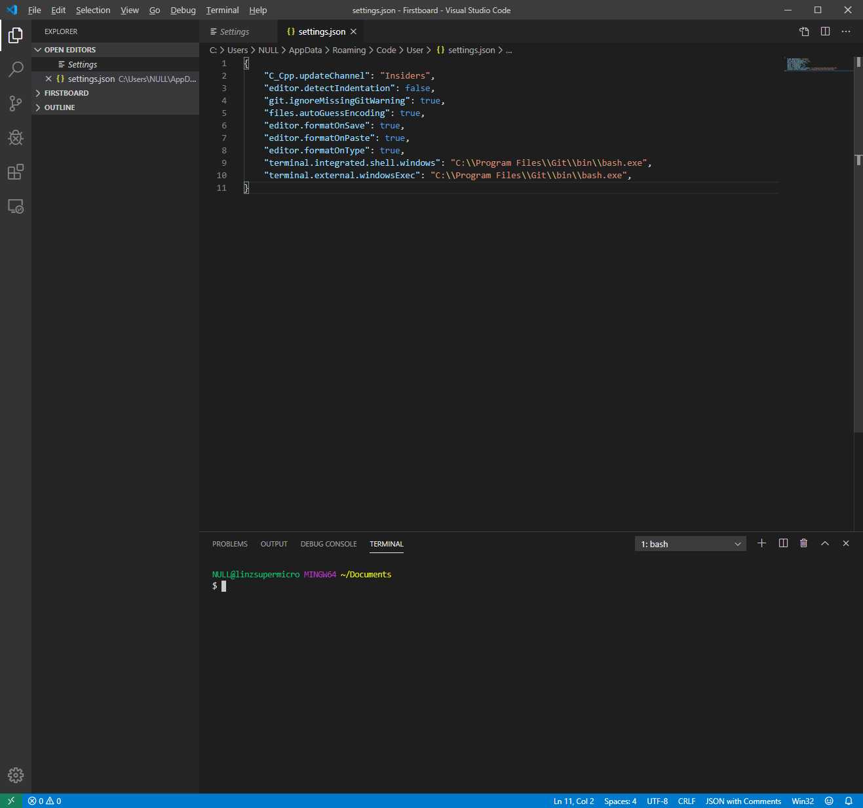Image resolution: width=863 pixels, height=808 pixels.
Task: Split the terminal panel
Action: (783, 543)
